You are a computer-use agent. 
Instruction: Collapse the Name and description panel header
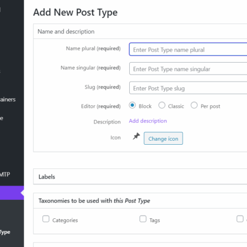140,32
